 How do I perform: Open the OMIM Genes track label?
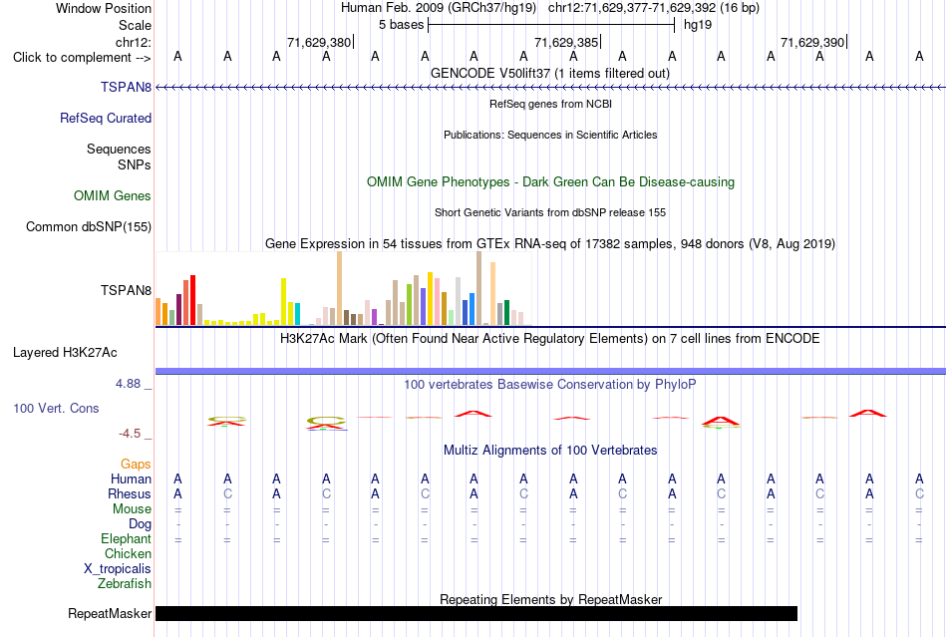(x=112, y=195)
